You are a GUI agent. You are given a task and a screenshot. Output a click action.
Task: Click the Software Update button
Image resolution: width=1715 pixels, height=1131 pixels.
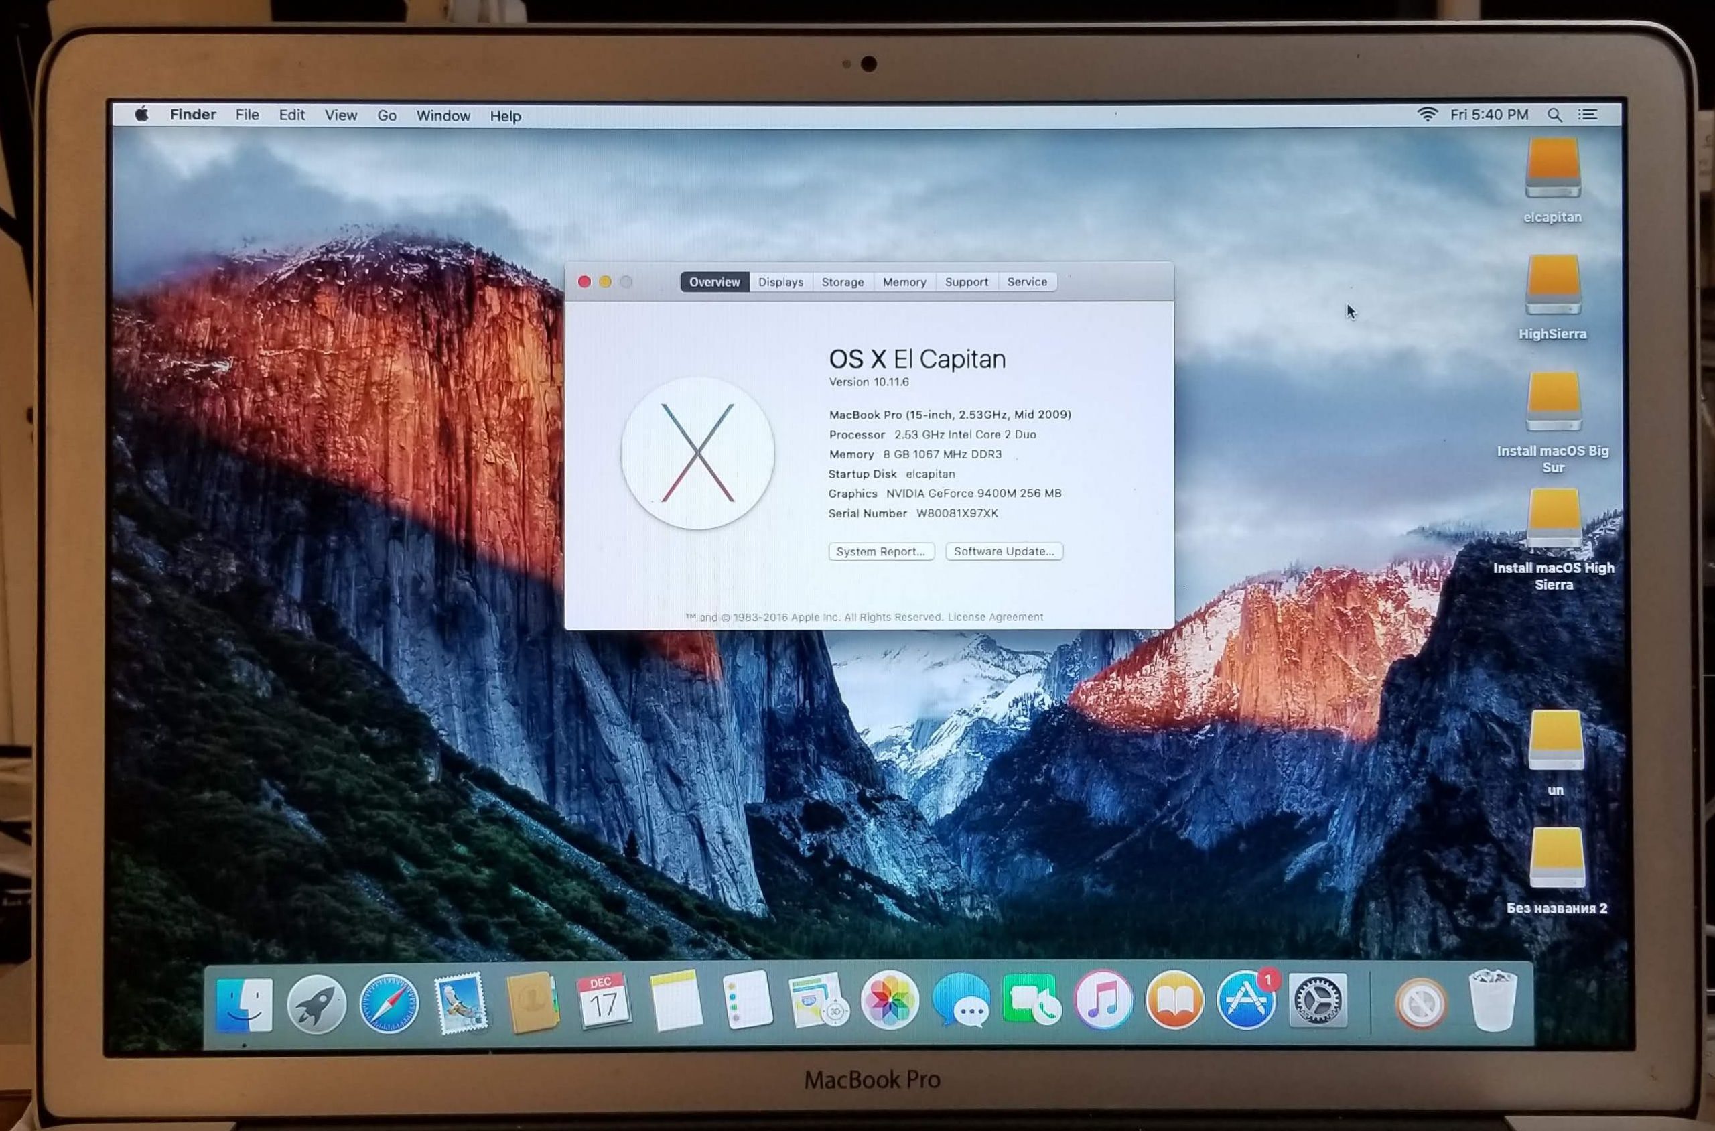tap(1004, 552)
